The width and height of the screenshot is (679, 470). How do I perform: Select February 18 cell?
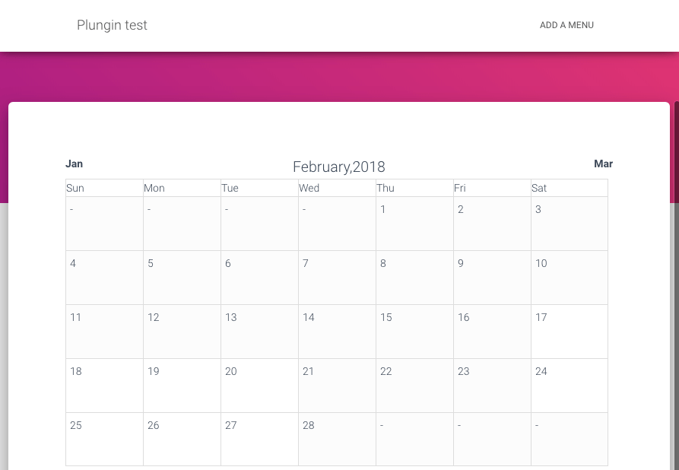point(104,386)
